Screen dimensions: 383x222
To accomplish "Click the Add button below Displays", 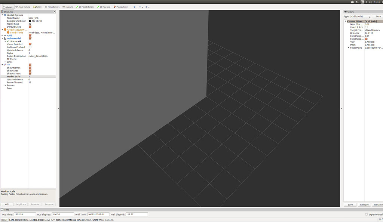I will click(x=7, y=204).
